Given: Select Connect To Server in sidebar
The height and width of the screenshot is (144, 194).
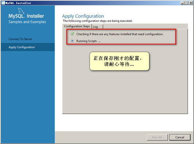Looking at the screenshot, I should [20, 39].
